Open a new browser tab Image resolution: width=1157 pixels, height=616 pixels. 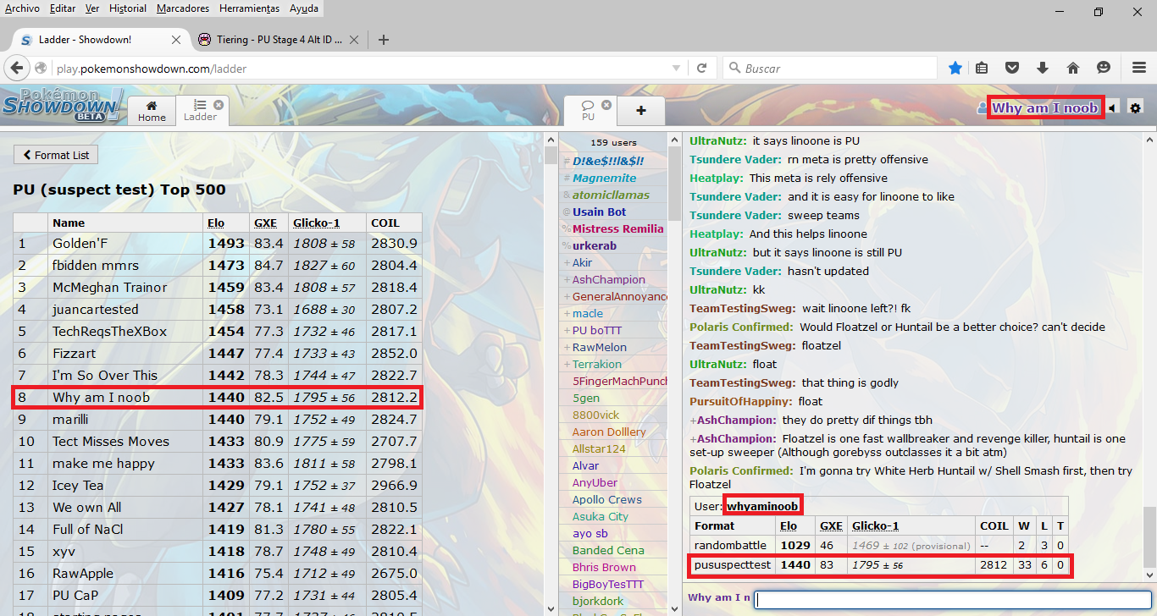click(x=384, y=40)
